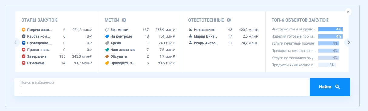Select the Наш заказчик label
Viewport: 368px width, 111px height.
123,50
